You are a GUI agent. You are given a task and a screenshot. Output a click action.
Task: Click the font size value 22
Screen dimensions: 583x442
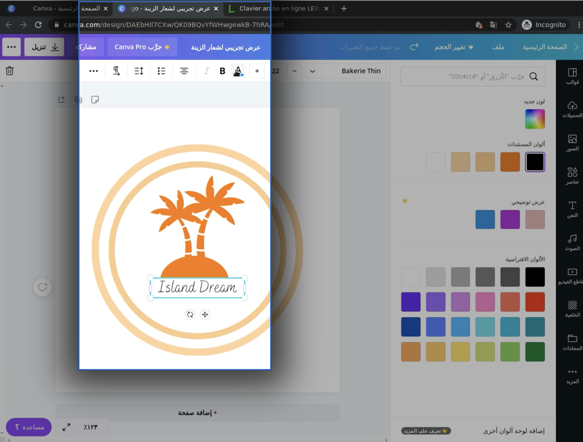point(276,71)
